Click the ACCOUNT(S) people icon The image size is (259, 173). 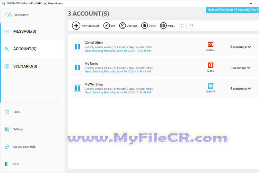click(7, 49)
